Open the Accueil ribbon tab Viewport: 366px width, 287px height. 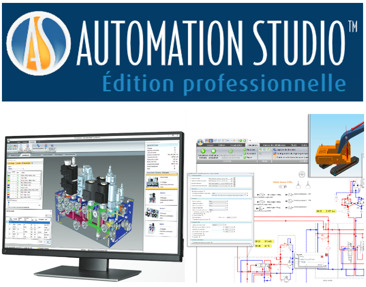pyautogui.click(x=210, y=145)
